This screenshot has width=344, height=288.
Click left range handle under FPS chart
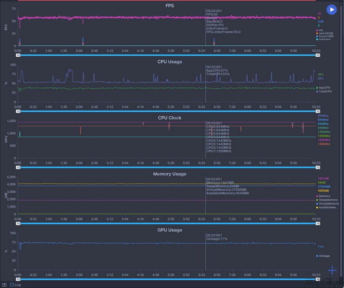click(18, 55)
